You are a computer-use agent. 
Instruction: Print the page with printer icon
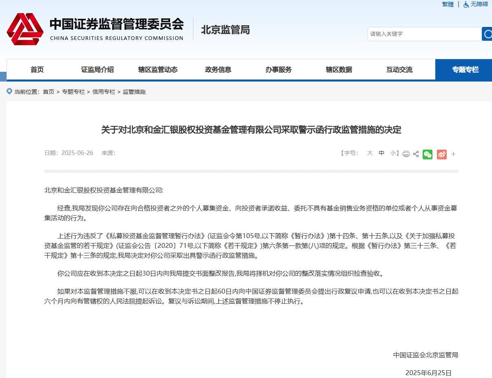[406, 154]
